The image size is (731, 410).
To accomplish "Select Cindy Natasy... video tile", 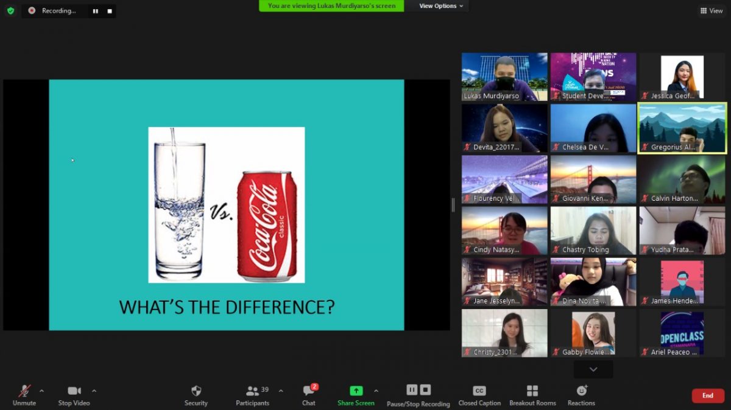I will tap(504, 231).
